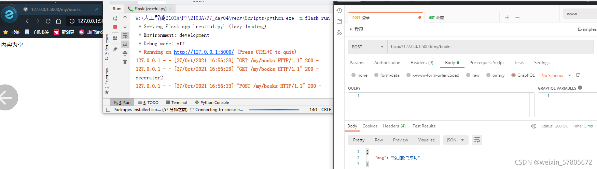Clear all console output with trash icon
Screen dimensions: 597x169
click(125, 62)
